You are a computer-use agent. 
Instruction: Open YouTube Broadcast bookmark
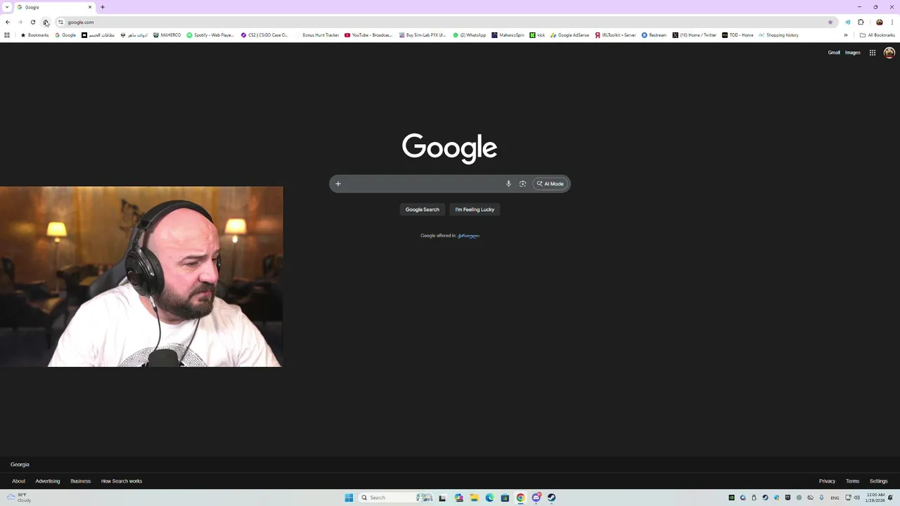368,35
